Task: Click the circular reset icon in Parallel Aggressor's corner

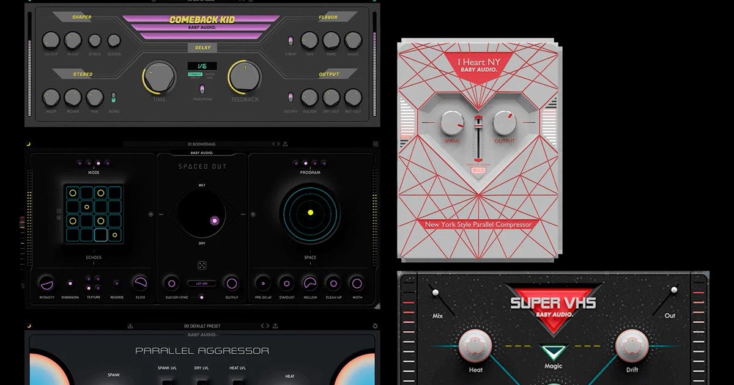Action: 375,326
